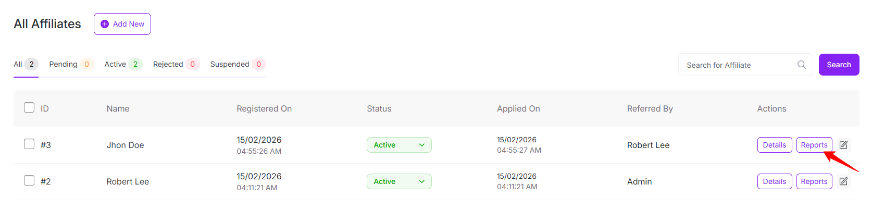The height and width of the screenshot is (209, 872).
Task: Open Reports for Robert Lee
Action: (814, 181)
